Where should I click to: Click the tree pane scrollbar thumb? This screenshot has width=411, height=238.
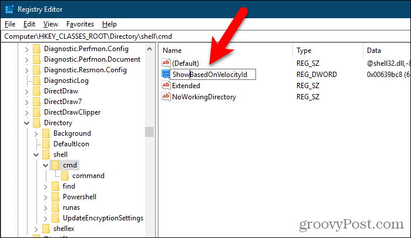coord(149,132)
